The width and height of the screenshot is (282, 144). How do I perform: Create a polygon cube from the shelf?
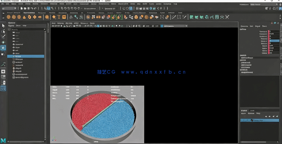(14, 17)
